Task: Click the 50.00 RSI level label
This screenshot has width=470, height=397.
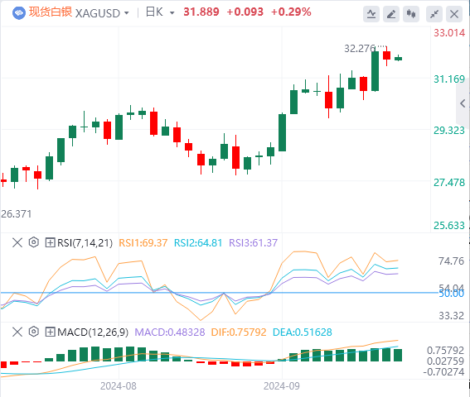Action: point(452,294)
